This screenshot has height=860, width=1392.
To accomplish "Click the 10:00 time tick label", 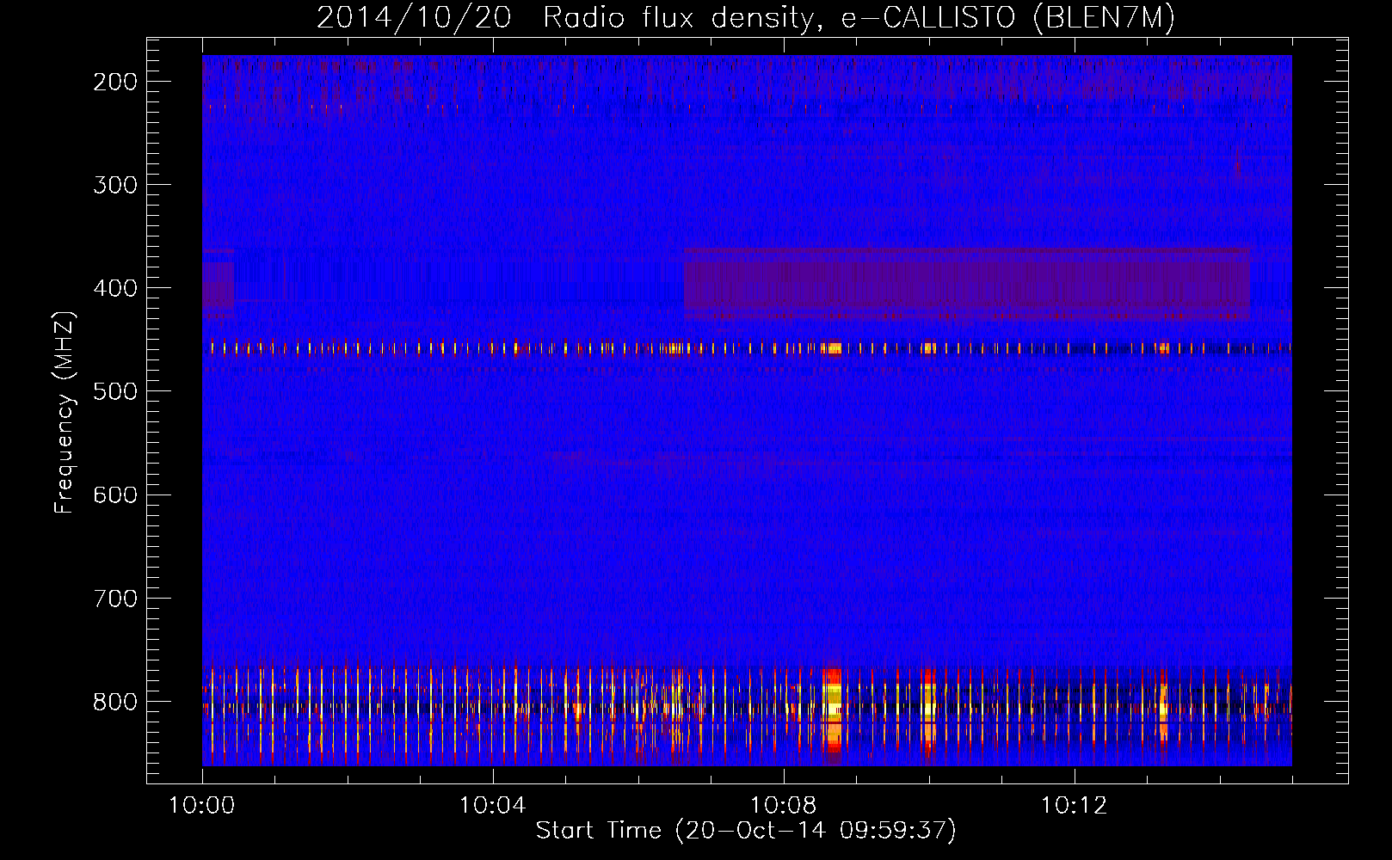I will click(x=201, y=806).
